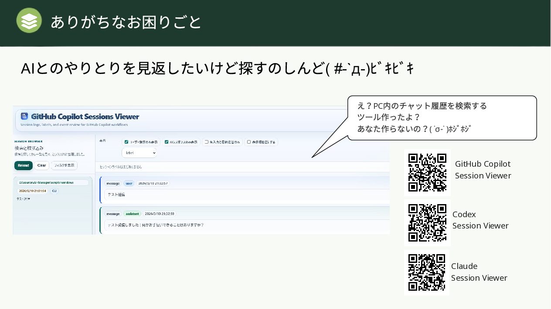Viewport: 551px width, 309px height.
Task: Click the assistant reply テスト受信しました text
Action: [x=156, y=225]
